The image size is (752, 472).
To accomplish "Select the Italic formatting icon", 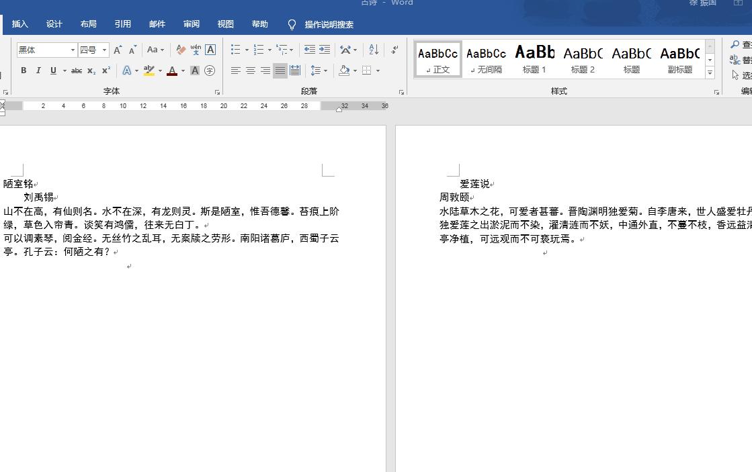I will tap(38, 70).
